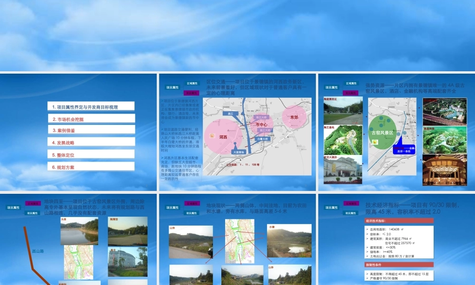The width and height of the screenshot is (475, 285).
Task: Click agenda item 4. 发展战略
Action: pyautogui.click(x=91, y=142)
